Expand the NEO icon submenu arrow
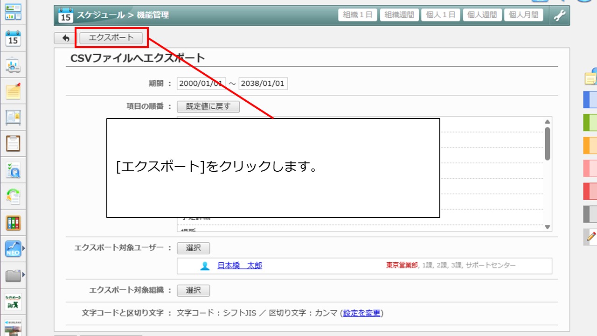 24,249
